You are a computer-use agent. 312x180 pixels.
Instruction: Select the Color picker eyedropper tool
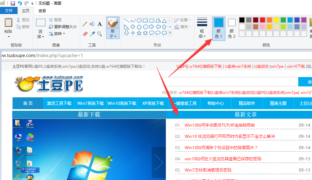tap(92, 34)
